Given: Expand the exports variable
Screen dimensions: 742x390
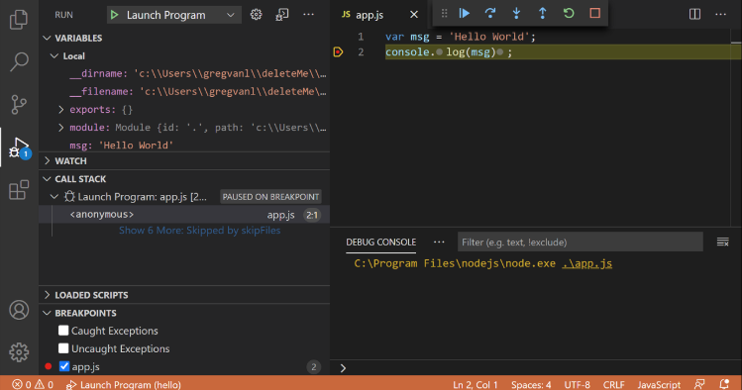Looking at the screenshot, I should click(61, 110).
